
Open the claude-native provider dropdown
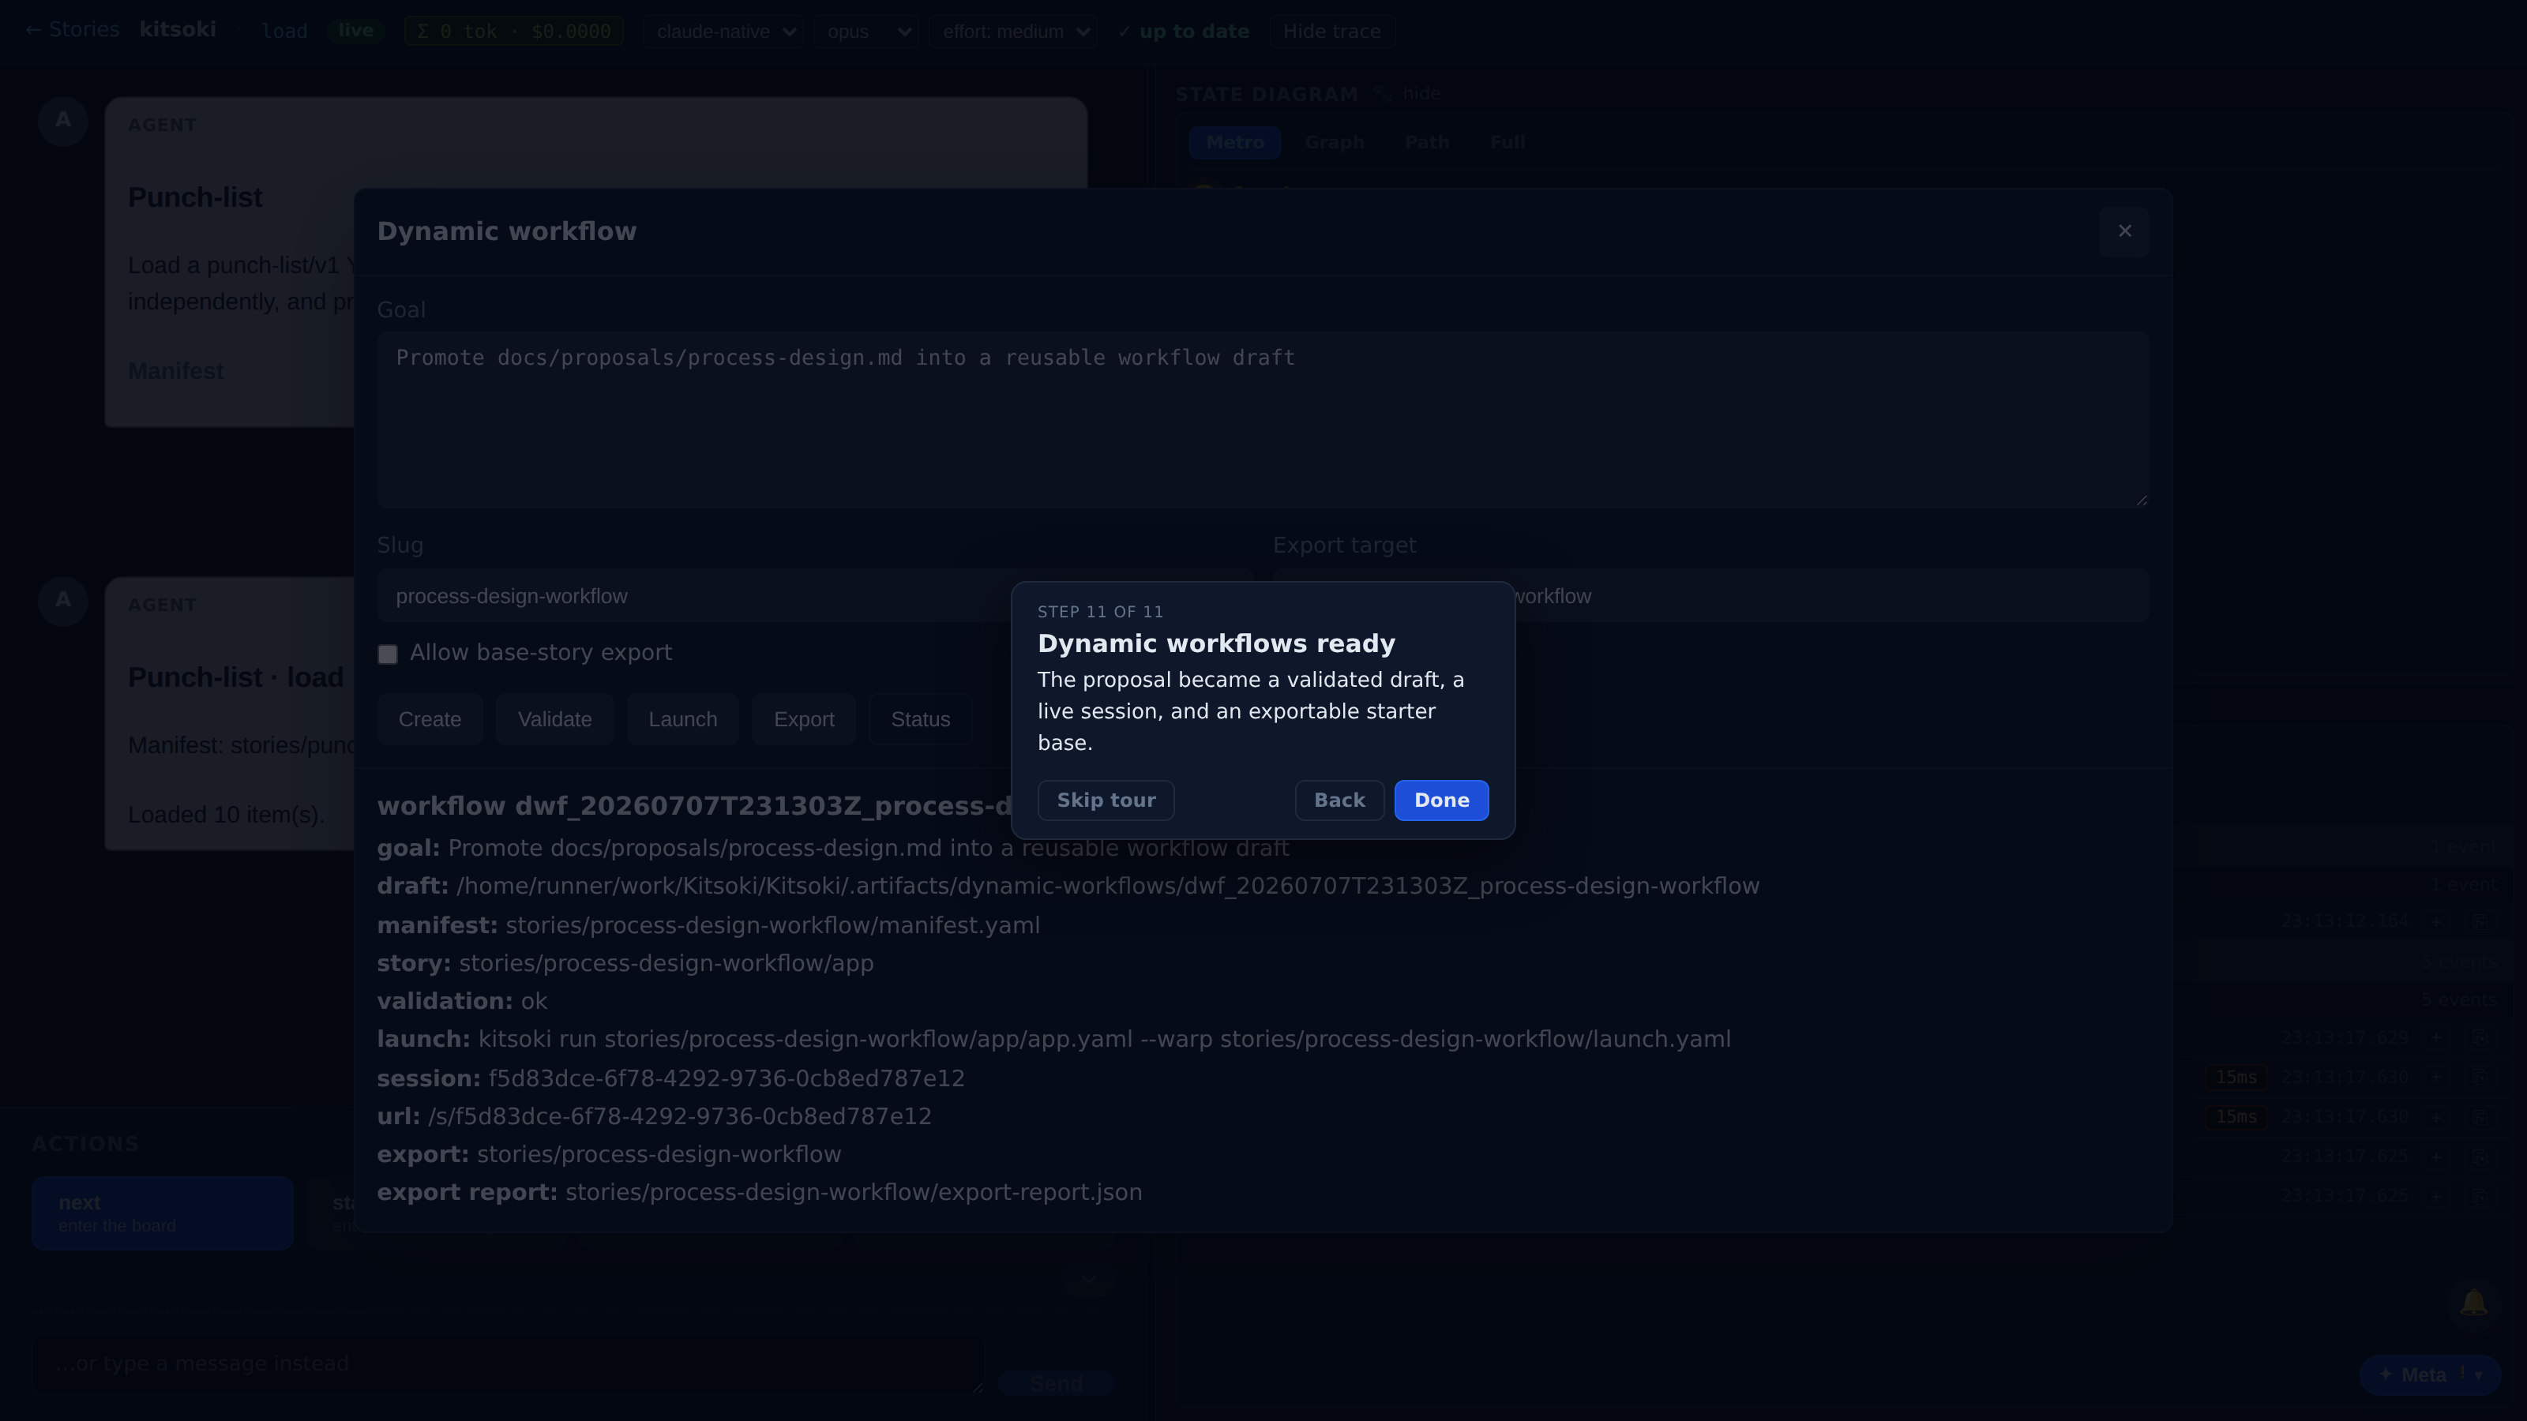pyautogui.click(x=724, y=32)
